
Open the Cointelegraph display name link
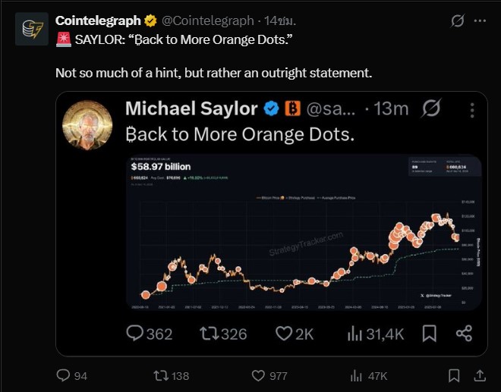(x=99, y=20)
